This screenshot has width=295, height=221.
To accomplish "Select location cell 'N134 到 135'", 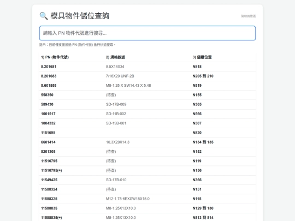I will pos(203,142).
